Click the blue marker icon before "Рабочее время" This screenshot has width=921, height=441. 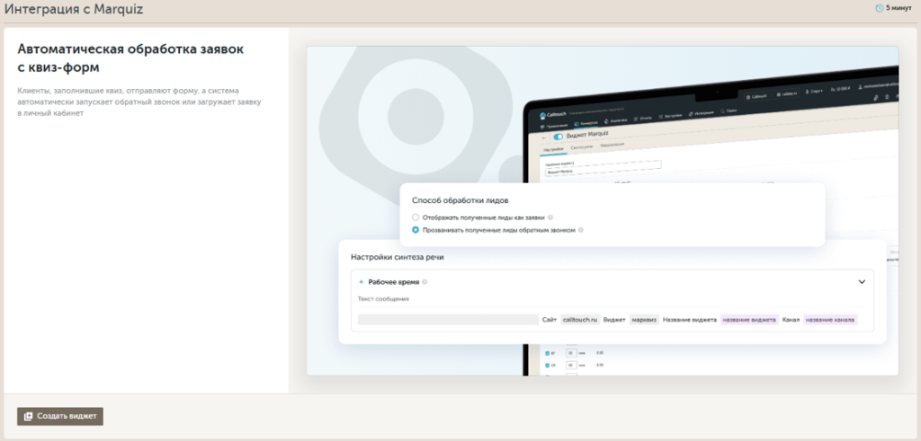tap(362, 282)
